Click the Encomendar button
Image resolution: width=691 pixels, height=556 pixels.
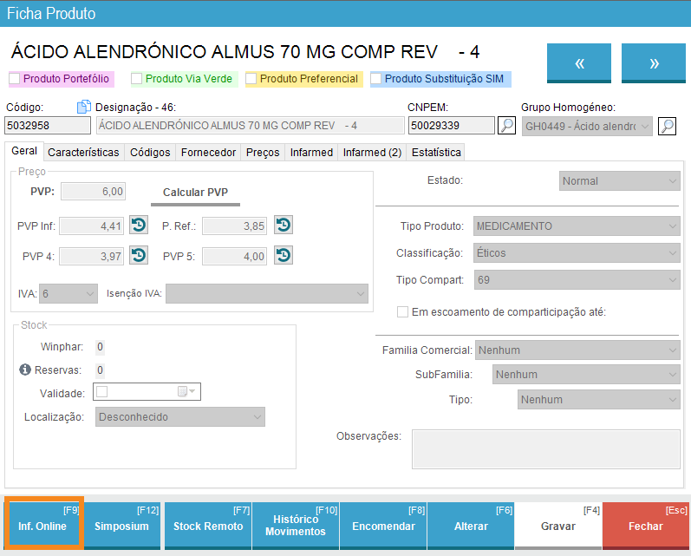[383, 526]
